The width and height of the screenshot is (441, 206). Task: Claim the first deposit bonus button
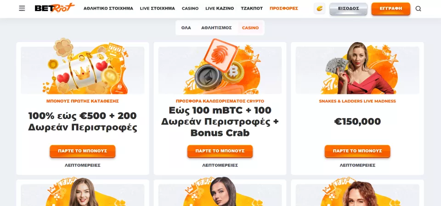pyautogui.click(x=82, y=151)
